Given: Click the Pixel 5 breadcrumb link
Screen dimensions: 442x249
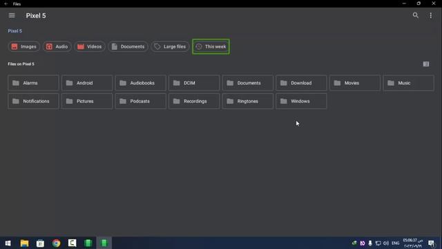Looking at the screenshot, I should pos(15,30).
